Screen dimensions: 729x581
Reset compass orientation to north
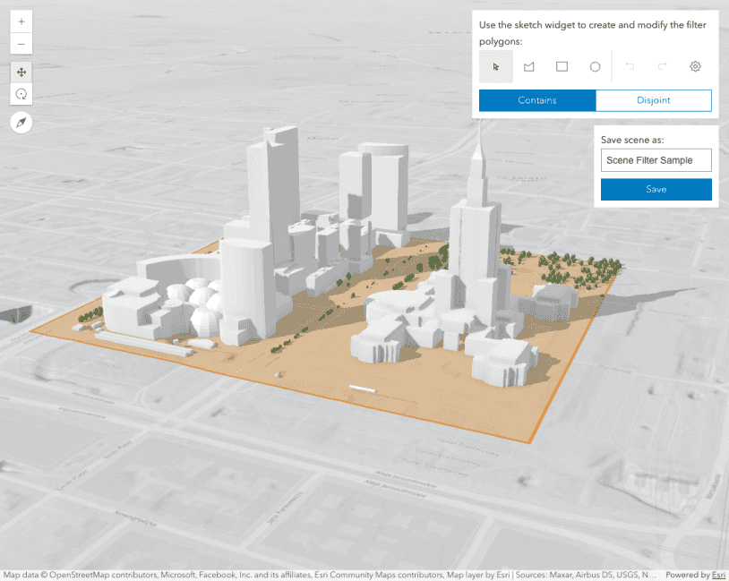21,123
